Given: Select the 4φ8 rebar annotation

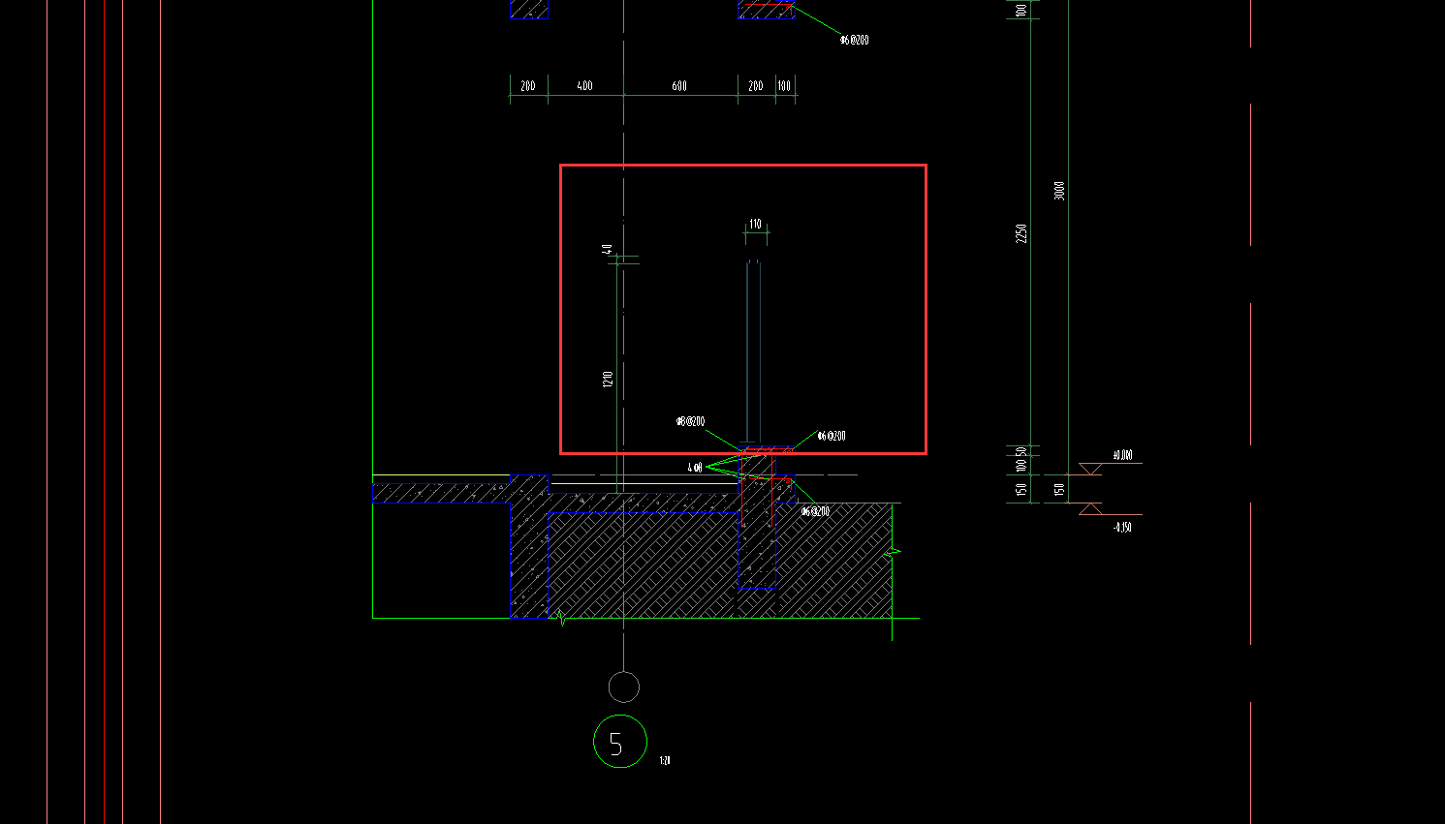Looking at the screenshot, I should 695,468.
